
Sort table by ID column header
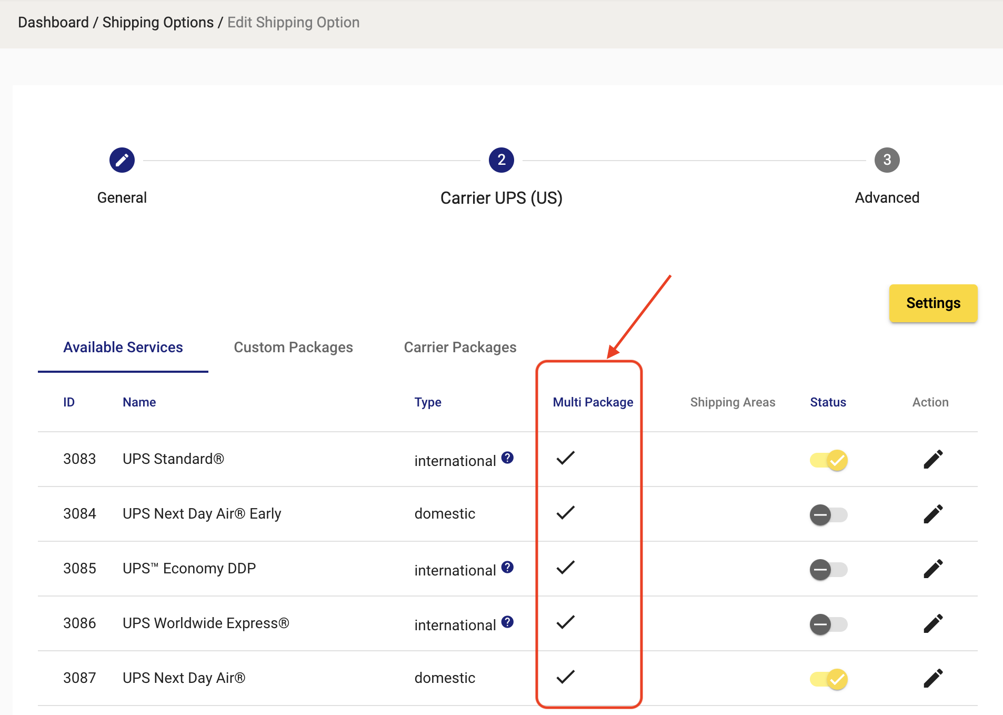pos(69,402)
